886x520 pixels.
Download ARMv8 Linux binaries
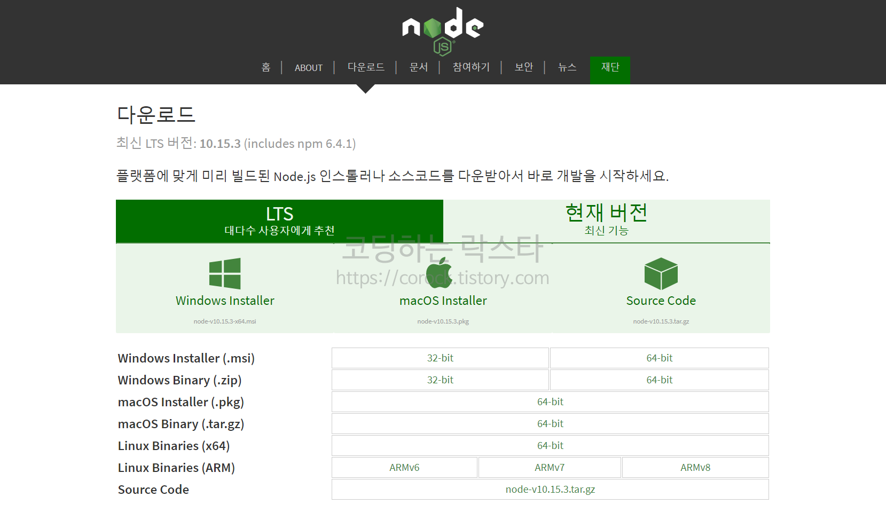[x=695, y=468]
